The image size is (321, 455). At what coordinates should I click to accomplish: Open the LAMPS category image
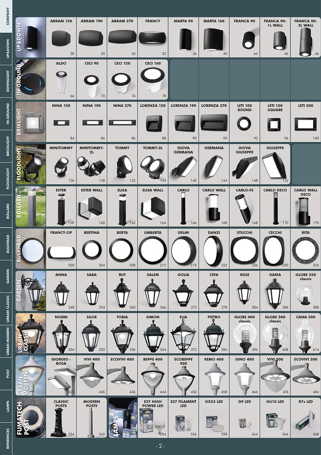(123, 418)
